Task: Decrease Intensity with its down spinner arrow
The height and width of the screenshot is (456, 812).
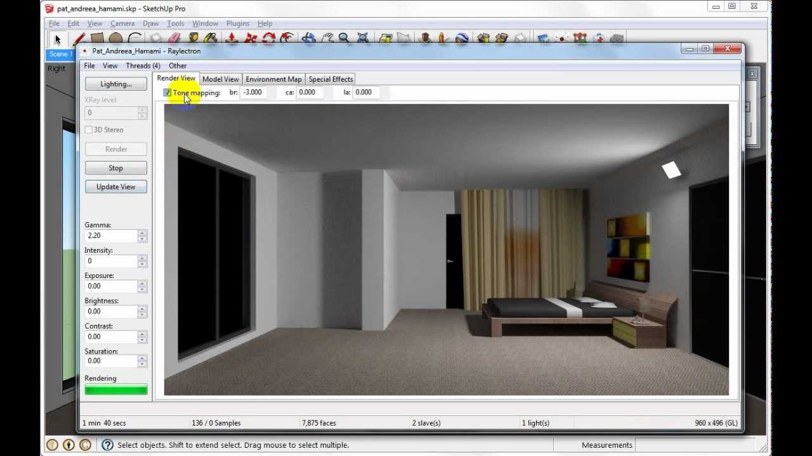Action: pyautogui.click(x=142, y=264)
